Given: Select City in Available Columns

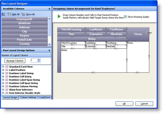Looking at the screenshot, I should [x=25, y=32].
